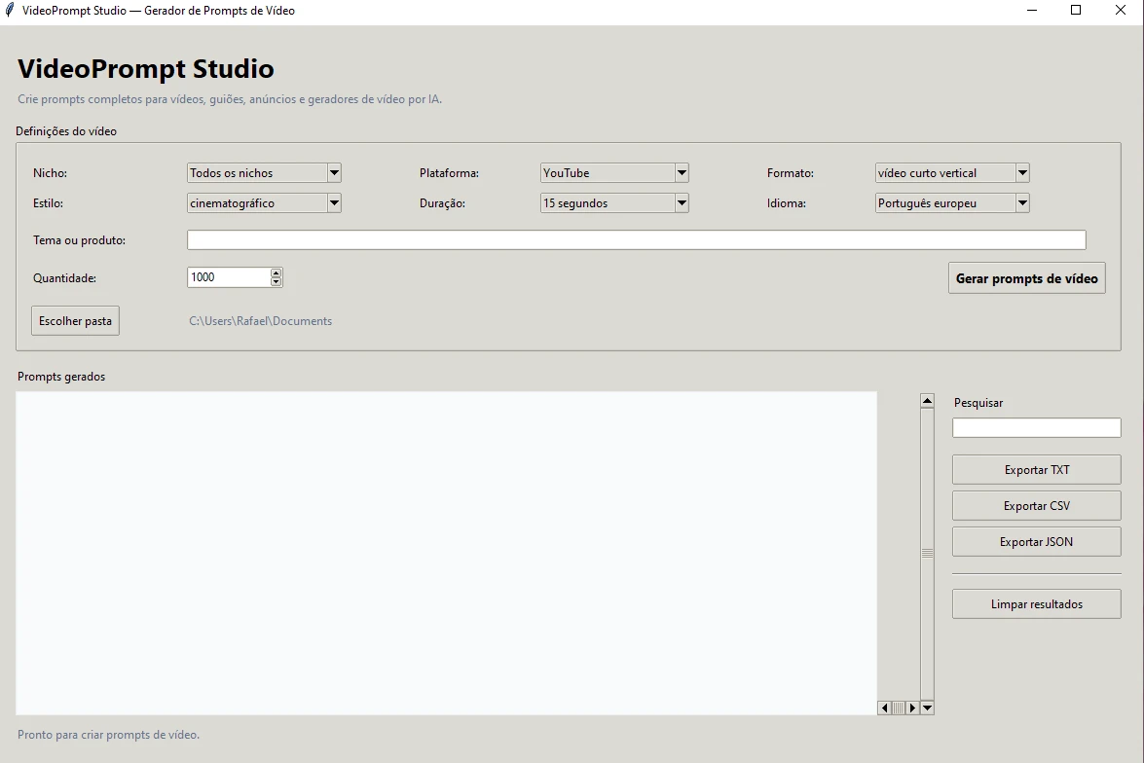This screenshot has height=763, width=1144.
Task: Click the 'Exportar JSON' button
Action: point(1036,542)
